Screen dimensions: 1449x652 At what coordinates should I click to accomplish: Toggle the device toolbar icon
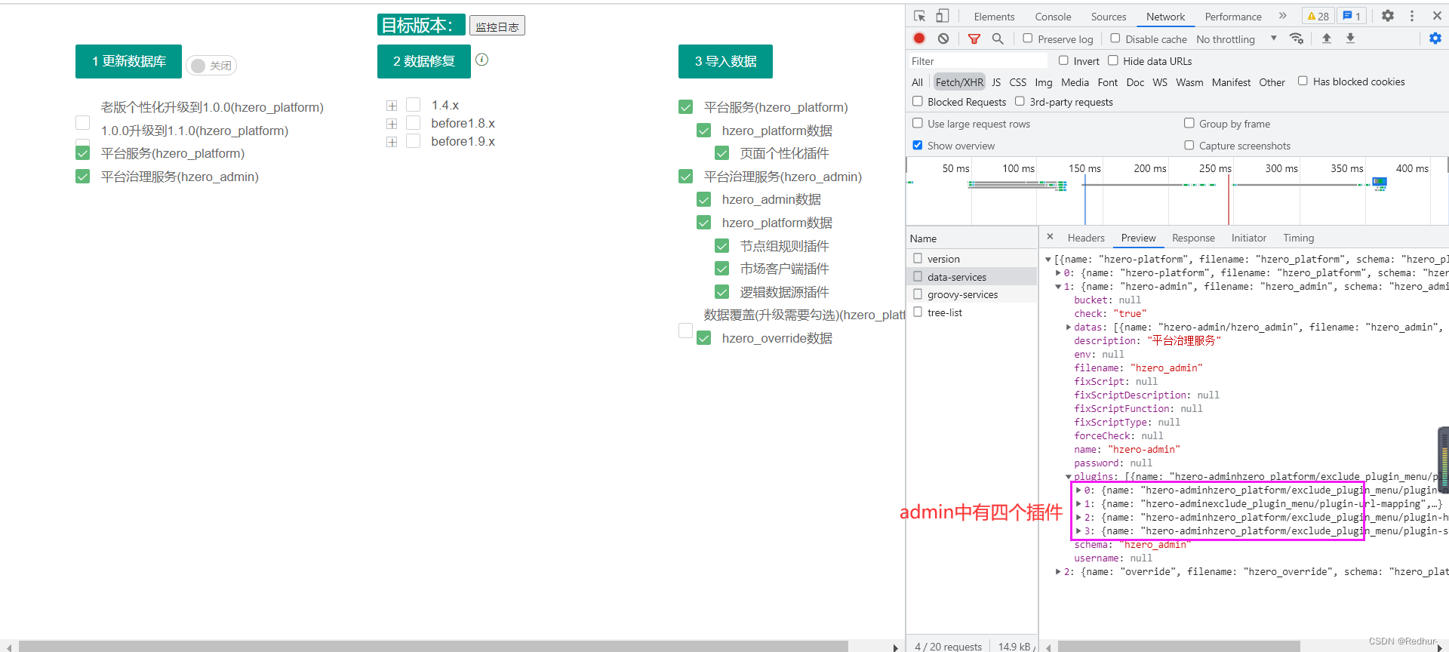pyautogui.click(x=942, y=16)
